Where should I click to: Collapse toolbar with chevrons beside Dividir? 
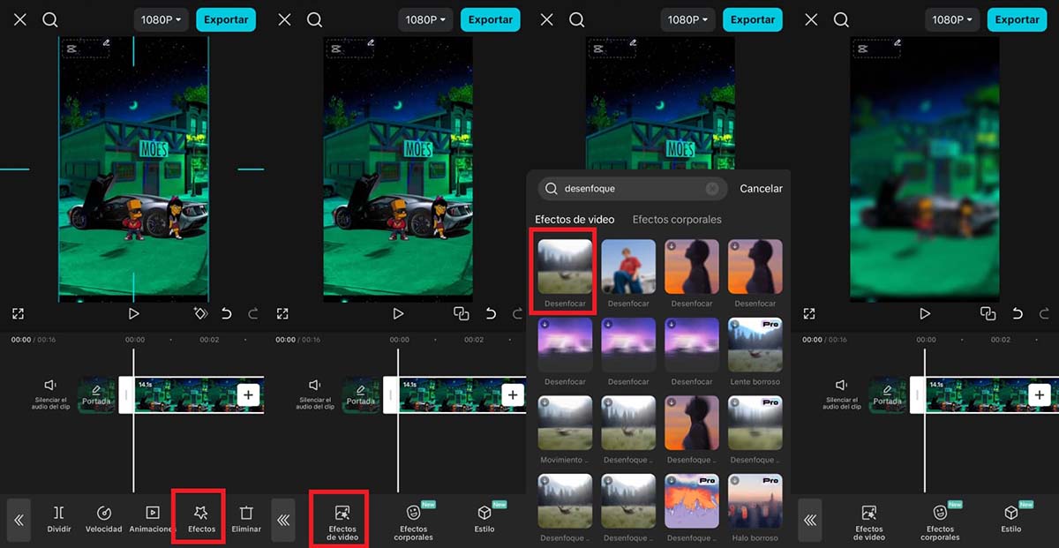pos(19,520)
